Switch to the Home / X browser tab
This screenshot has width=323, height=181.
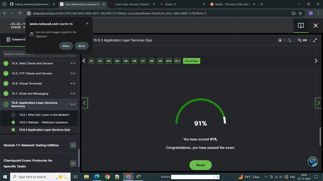(183, 4)
